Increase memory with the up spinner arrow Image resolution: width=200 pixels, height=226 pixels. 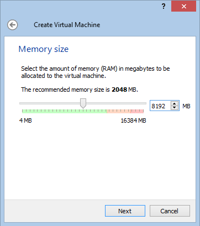[x=175, y=104]
